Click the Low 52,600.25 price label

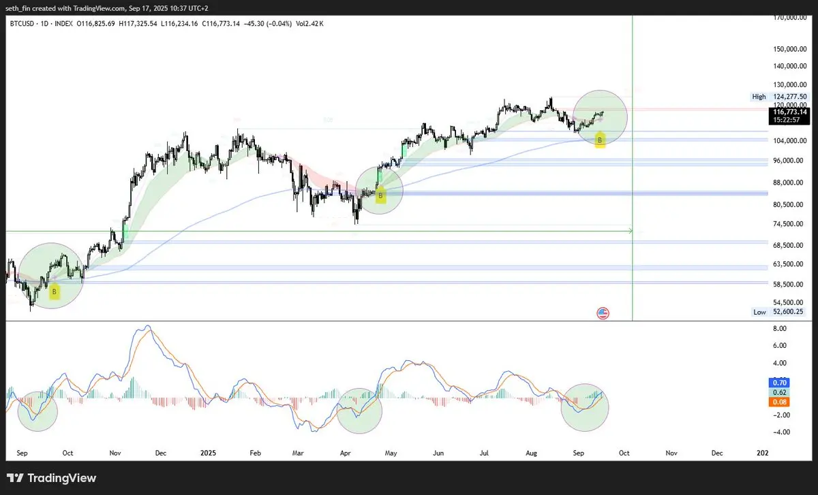pyautogui.click(x=779, y=312)
